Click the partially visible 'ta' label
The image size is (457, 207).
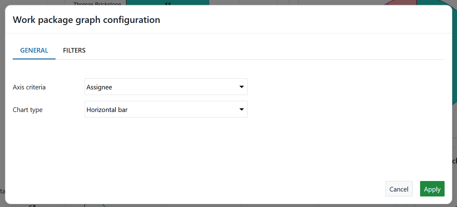[x=2, y=191]
